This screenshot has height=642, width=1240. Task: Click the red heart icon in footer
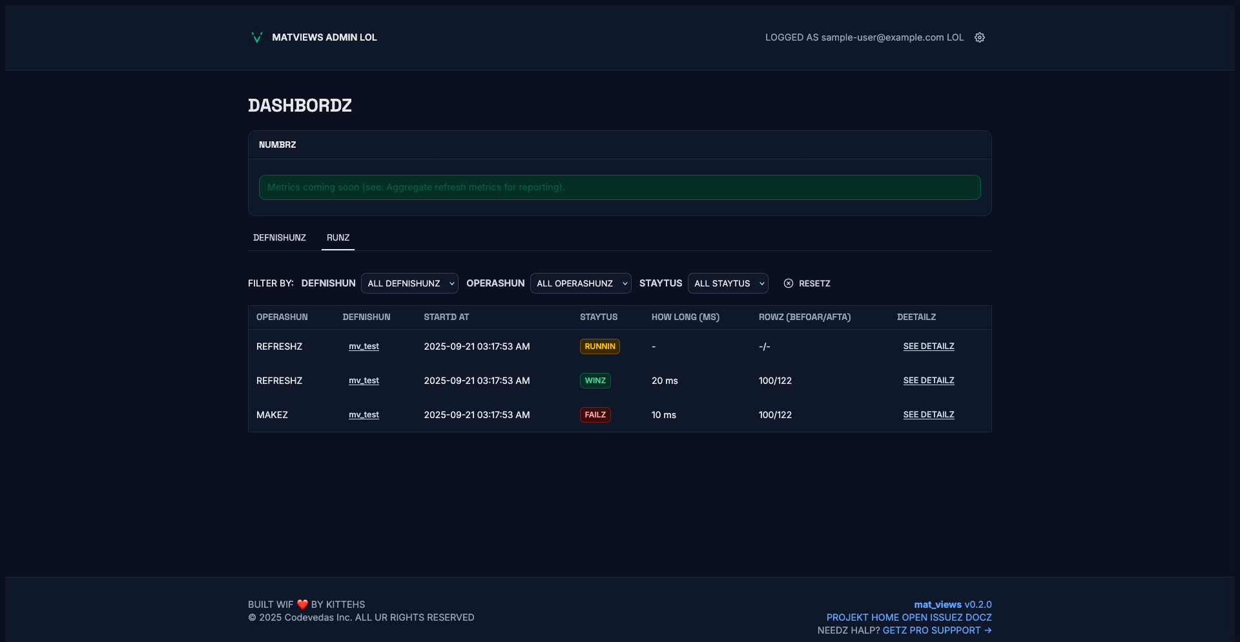(302, 605)
